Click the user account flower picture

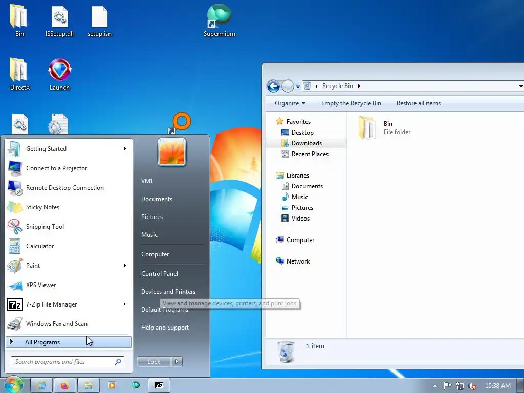[x=172, y=152]
